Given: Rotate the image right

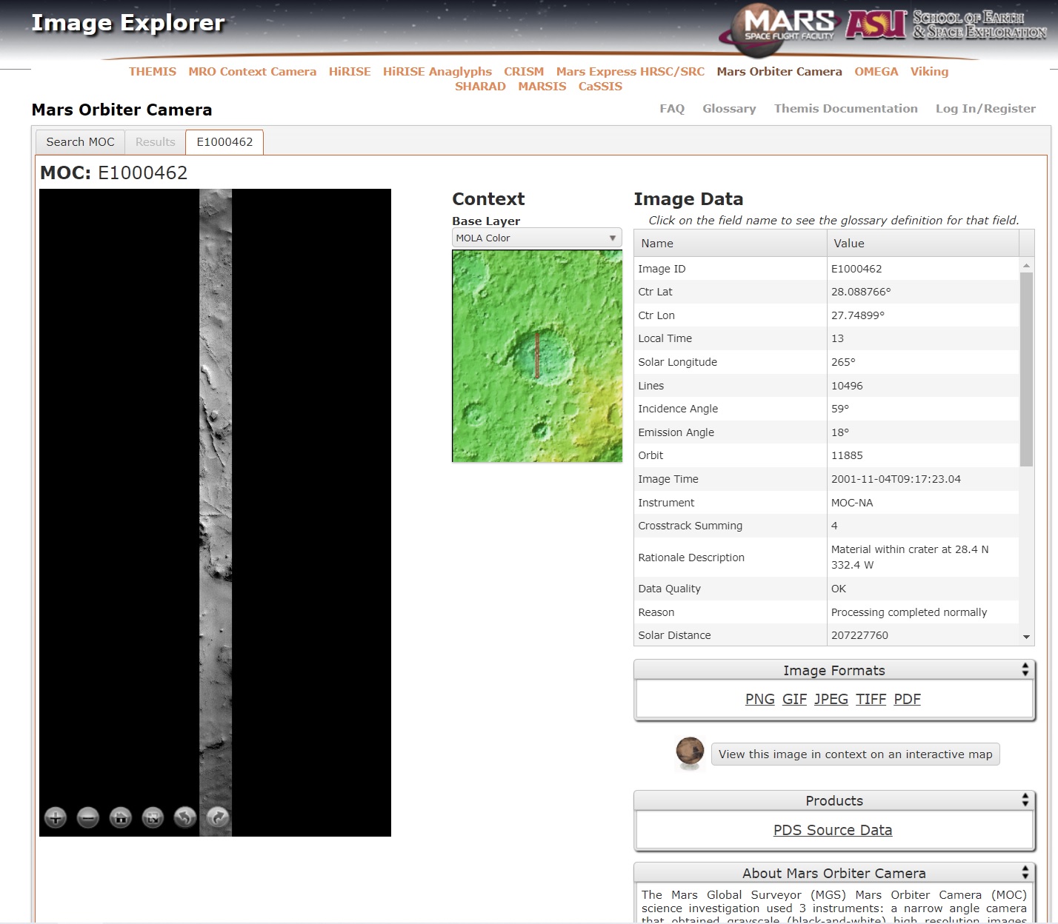Looking at the screenshot, I should pos(217,817).
